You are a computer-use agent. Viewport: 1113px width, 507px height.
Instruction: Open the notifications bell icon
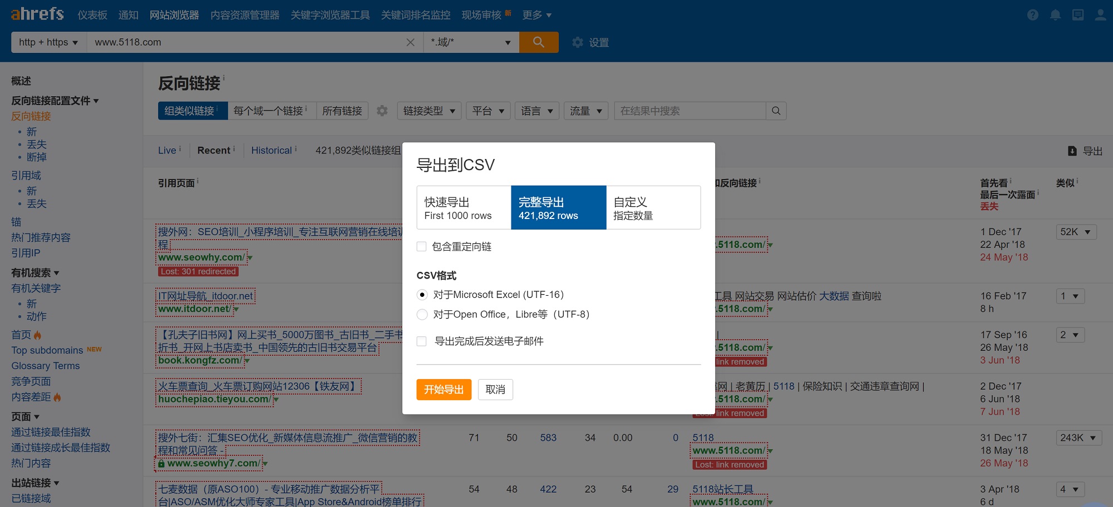tap(1055, 15)
